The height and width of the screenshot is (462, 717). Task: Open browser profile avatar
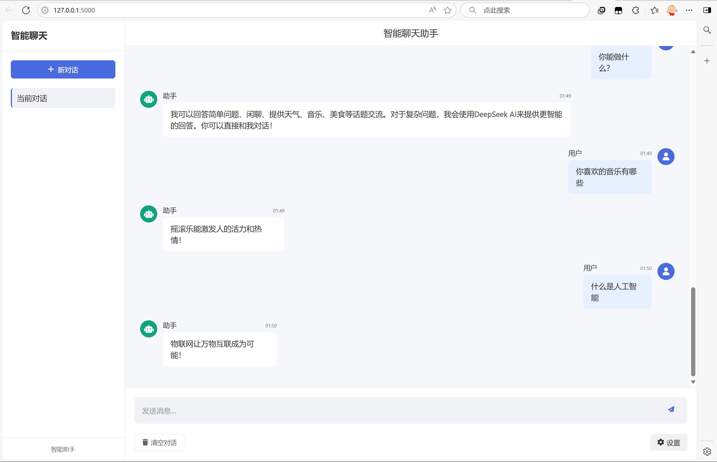672,10
